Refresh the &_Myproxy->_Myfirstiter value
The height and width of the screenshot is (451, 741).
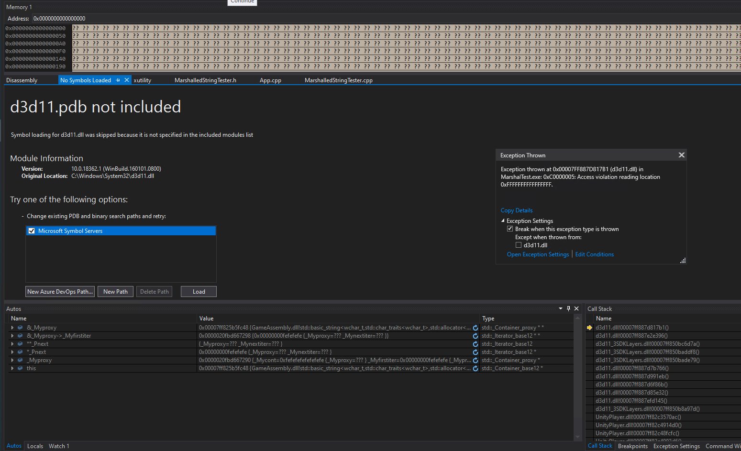point(476,336)
